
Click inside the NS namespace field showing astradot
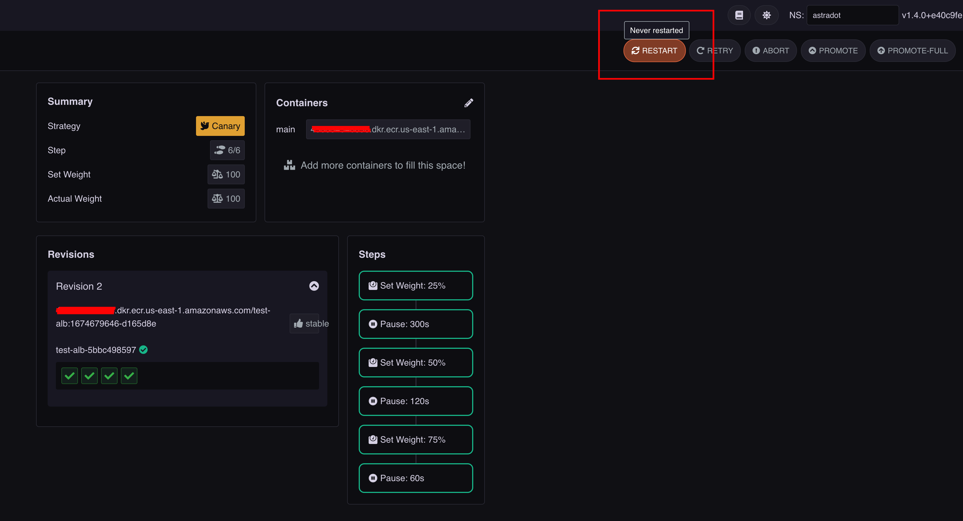point(852,15)
